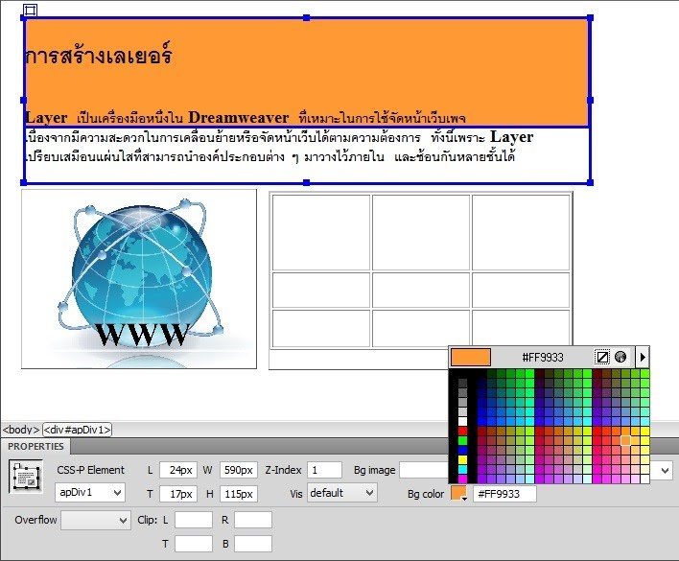The height and width of the screenshot is (561, 679).
Task: Click the CSS-P Element label
Action: tap(90, 470)
